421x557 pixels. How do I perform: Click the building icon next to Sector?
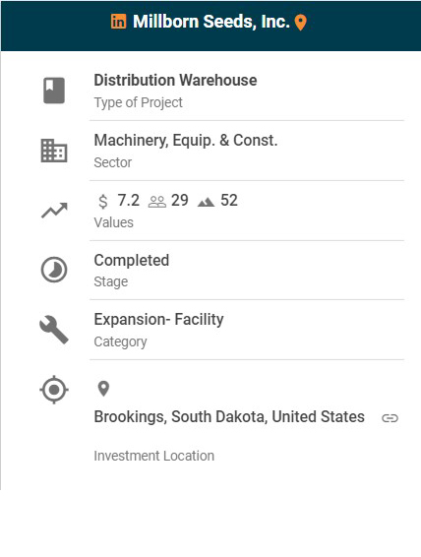(x=54, y=151)
